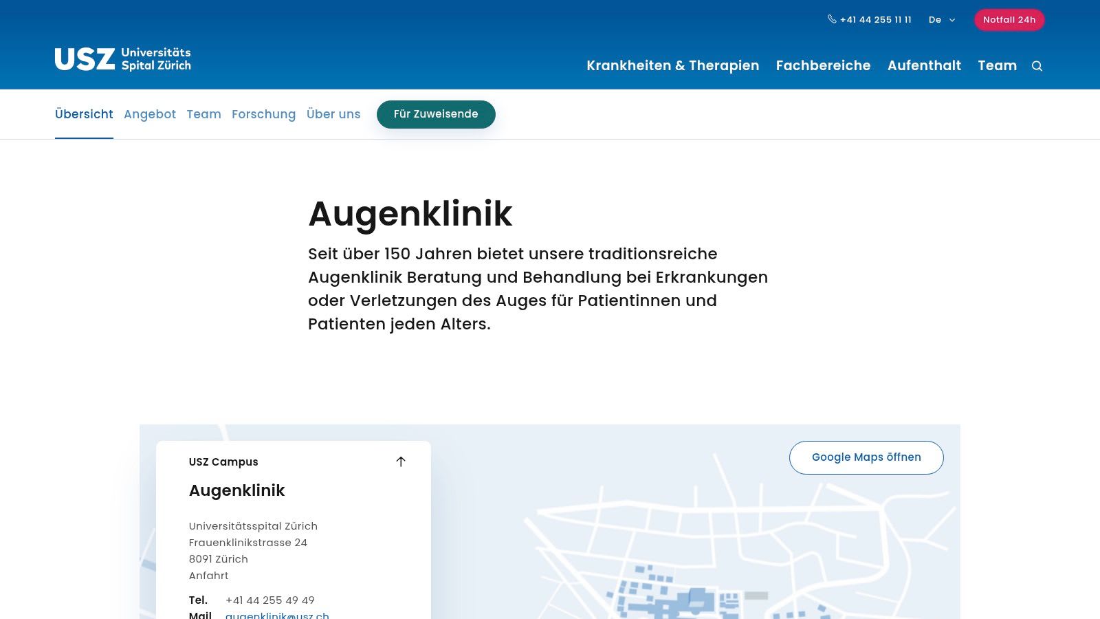Click the Notfall 24h button
The image size is (1100, 619).
pyautogui.click(x=1009, y=20)
